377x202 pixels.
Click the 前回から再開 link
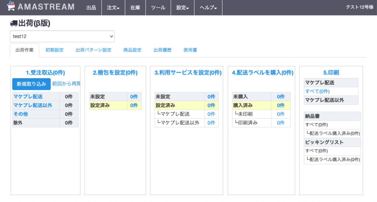(66, 84)
